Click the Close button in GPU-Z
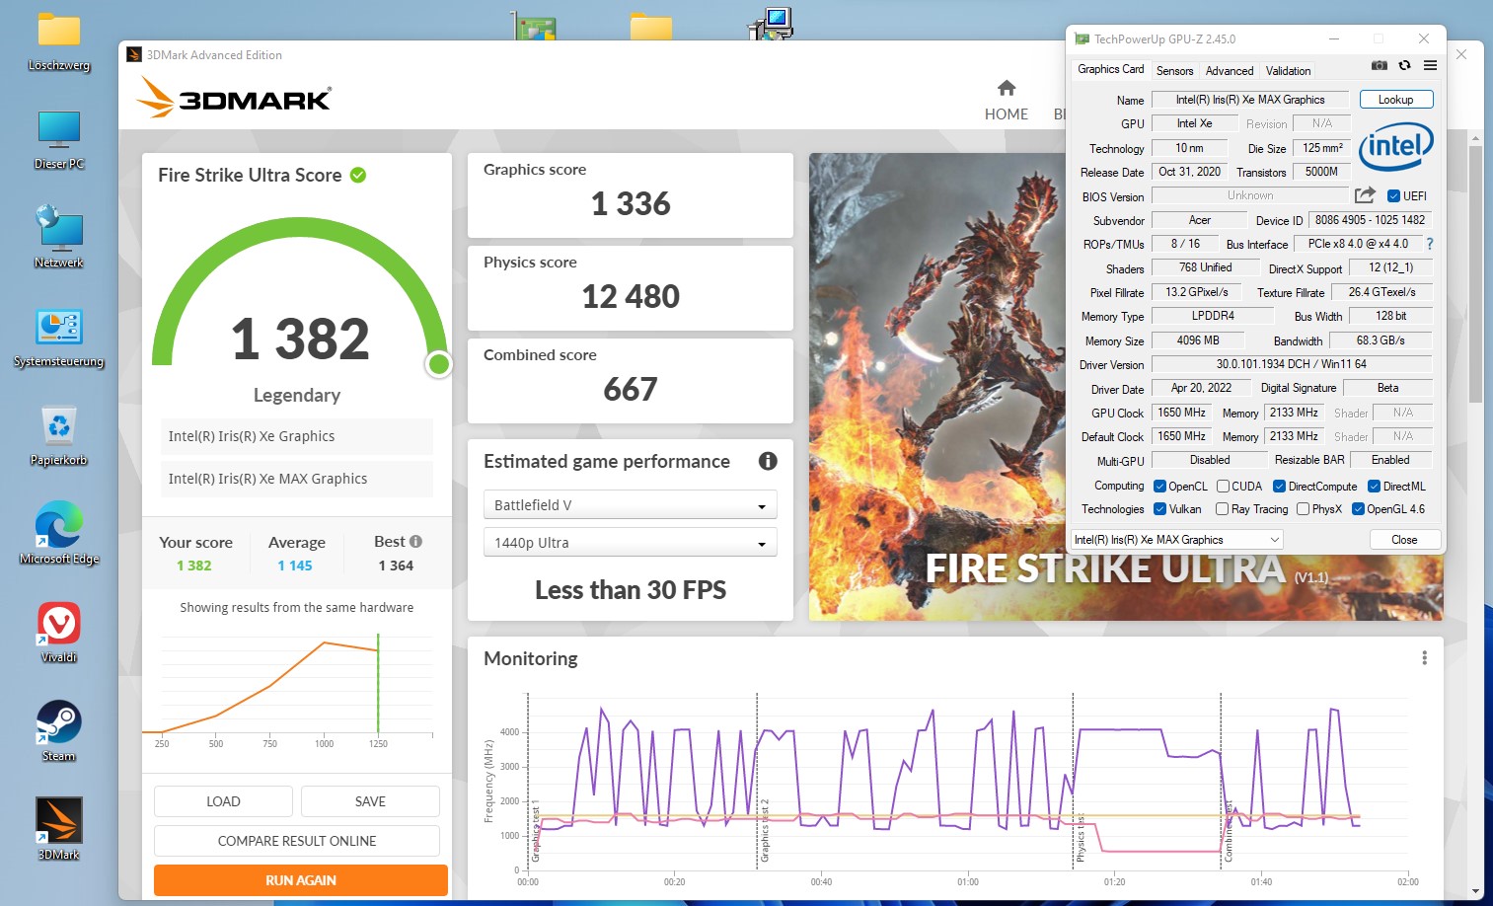Screen dimensions: 1493x906 [1404, 539]
